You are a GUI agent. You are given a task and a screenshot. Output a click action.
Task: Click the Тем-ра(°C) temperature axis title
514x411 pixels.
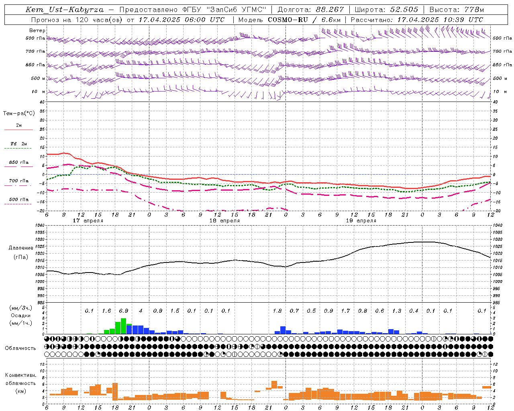(x=19, y=114)
